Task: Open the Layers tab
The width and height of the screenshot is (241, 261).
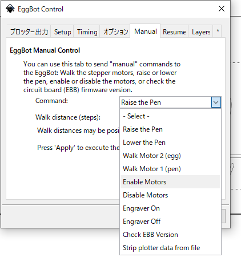Action: click(201, 32)
